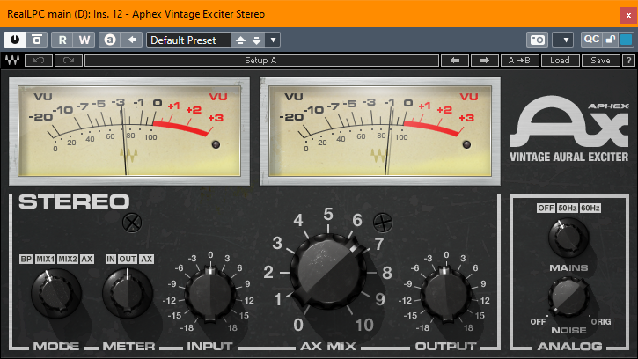638x359 pixels.
Task: Toggle the QC quick controls button
Action: coord(591,40)
